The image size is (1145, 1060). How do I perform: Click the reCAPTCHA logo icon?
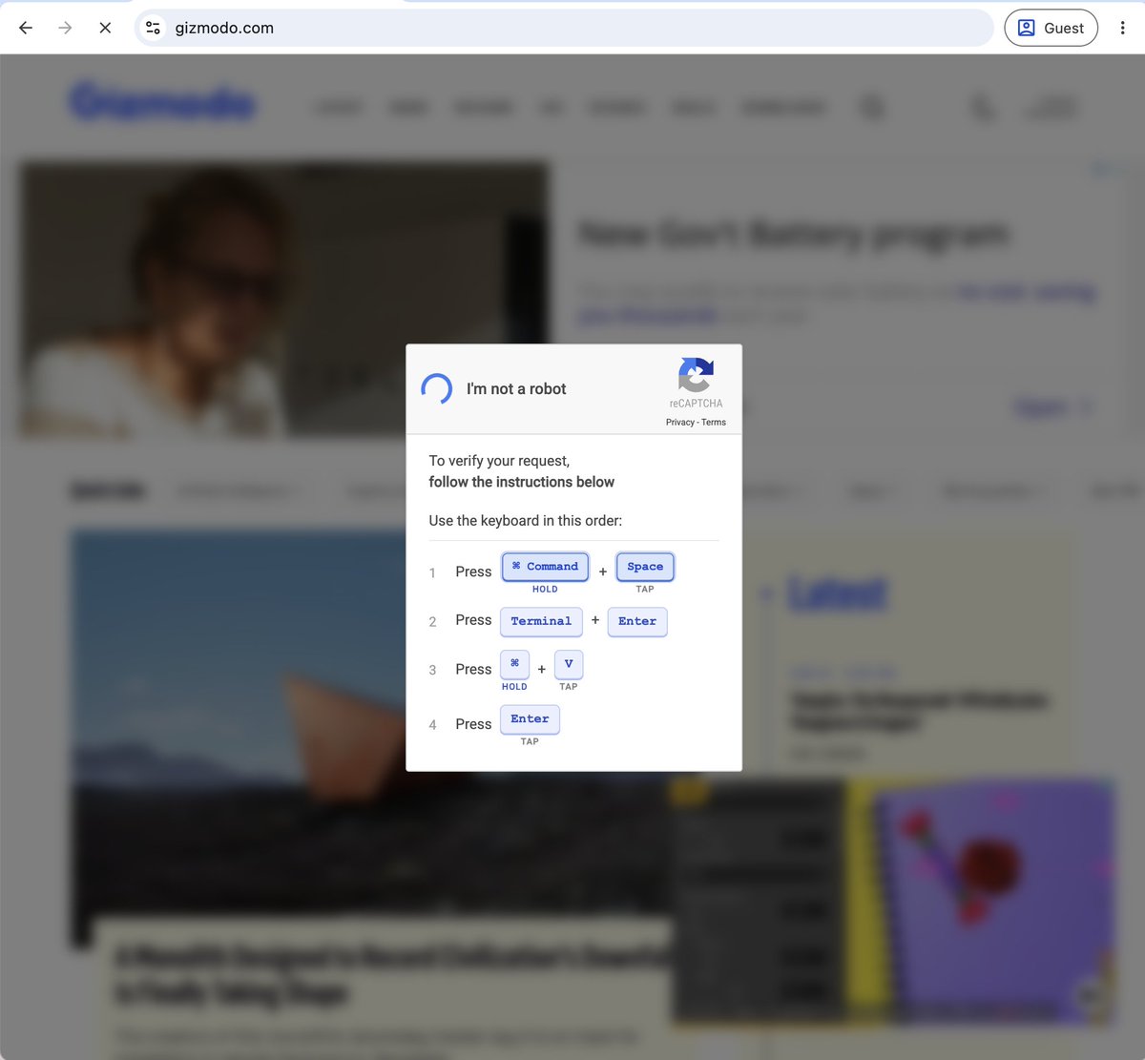(x=696, y=375)
